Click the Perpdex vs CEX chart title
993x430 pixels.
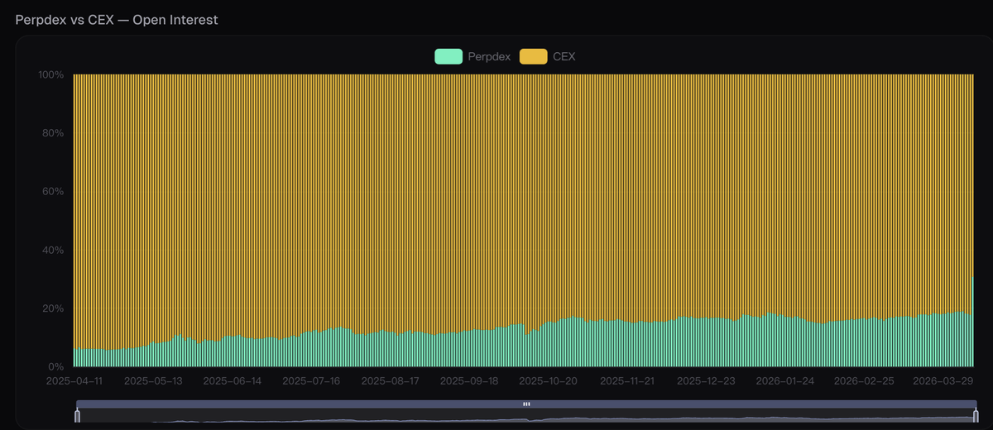point(117,19)
